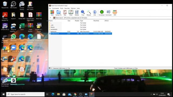Select the Berkas BKD desktop folder
The image size is (173, 97).
(x=22, y=16)
